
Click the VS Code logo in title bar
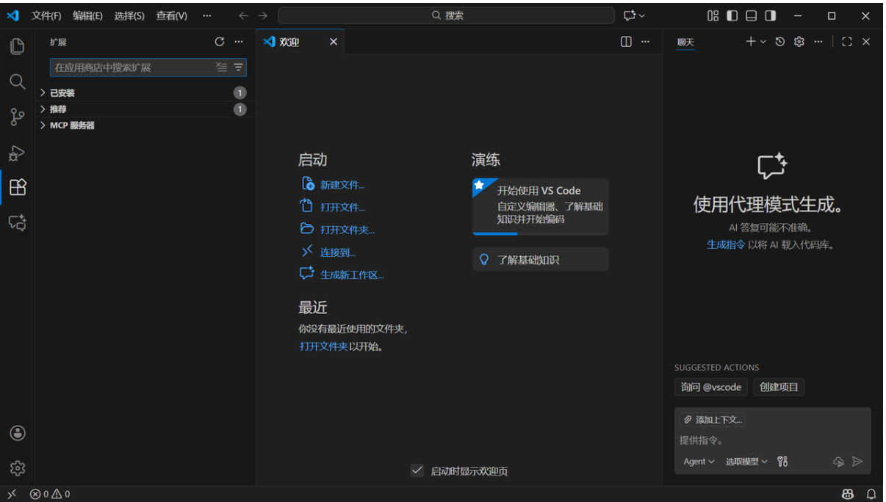(12, 15)
